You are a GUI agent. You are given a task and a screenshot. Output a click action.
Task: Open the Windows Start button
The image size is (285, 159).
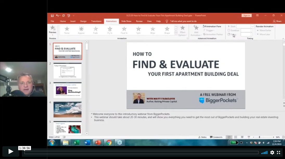(x=52, y=143)
